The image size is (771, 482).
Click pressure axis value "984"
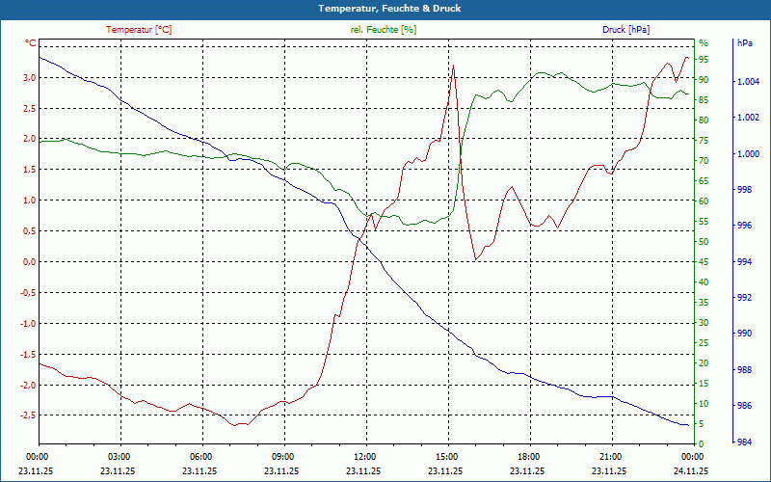tap(745, 442)
